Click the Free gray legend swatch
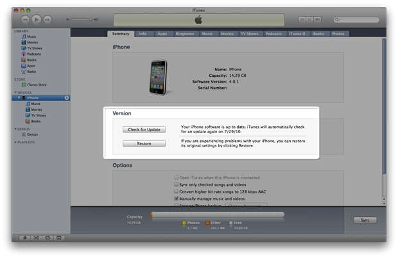398x258 pixels. pyautogui.click(x=231, y=223)
